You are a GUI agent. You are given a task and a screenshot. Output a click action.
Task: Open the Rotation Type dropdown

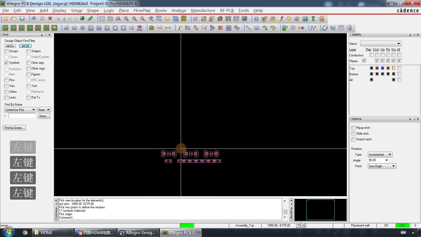point(380,155)
